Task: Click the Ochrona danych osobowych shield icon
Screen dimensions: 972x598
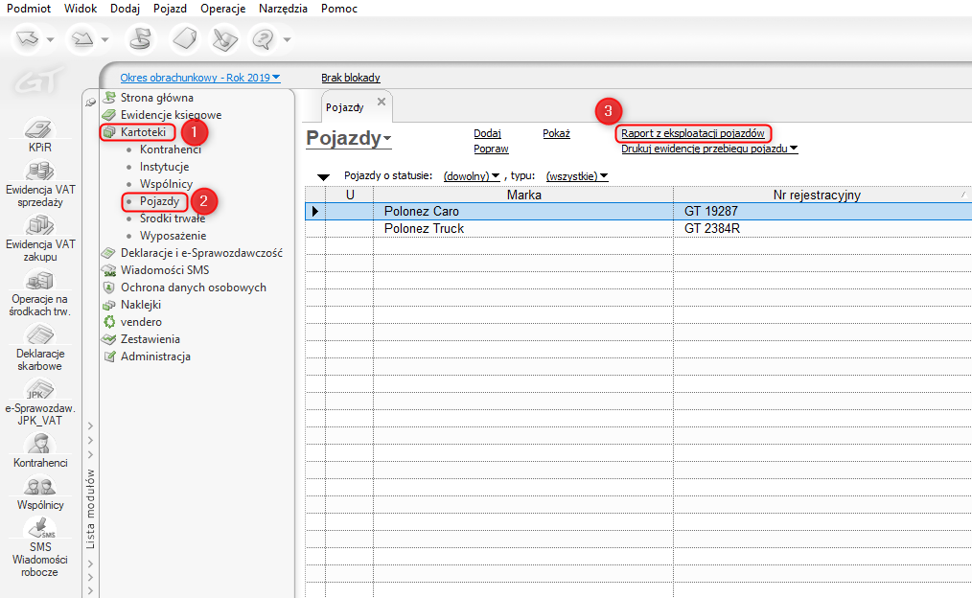Action: pos(109,287)
